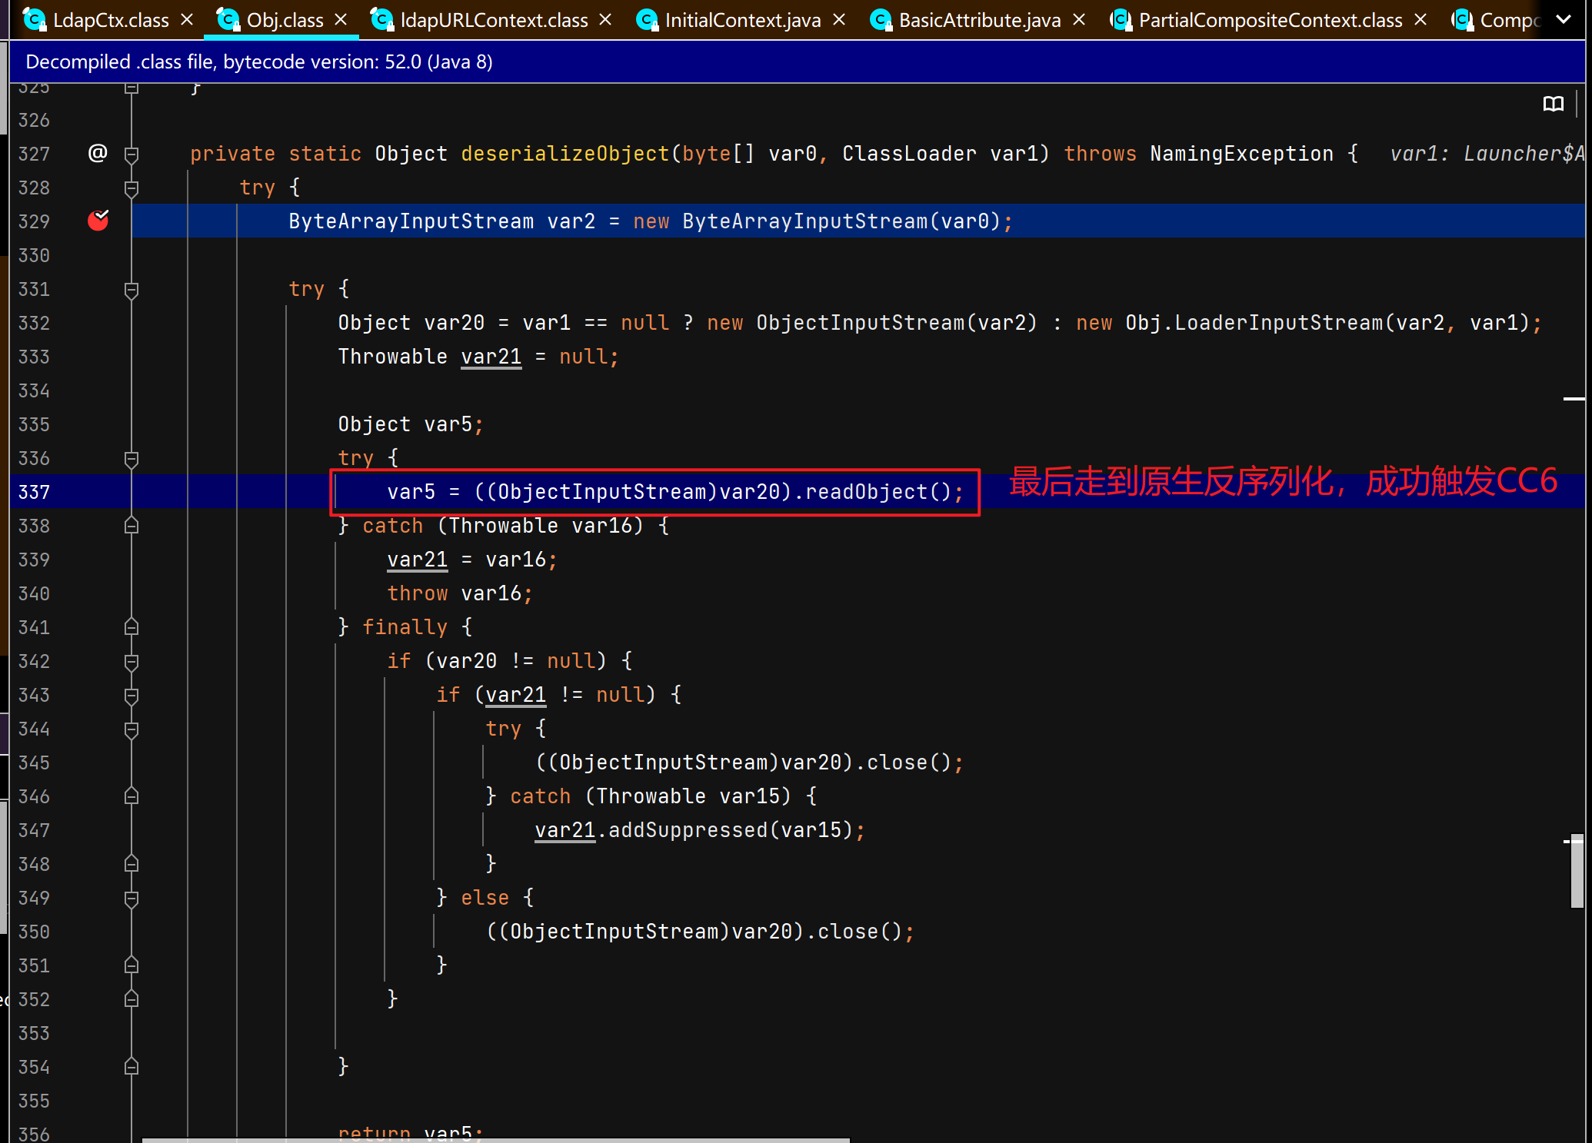This screenshot has width=1592, height=1143.
Task: Collapse the if block on line 342
Action: point(132,661)
